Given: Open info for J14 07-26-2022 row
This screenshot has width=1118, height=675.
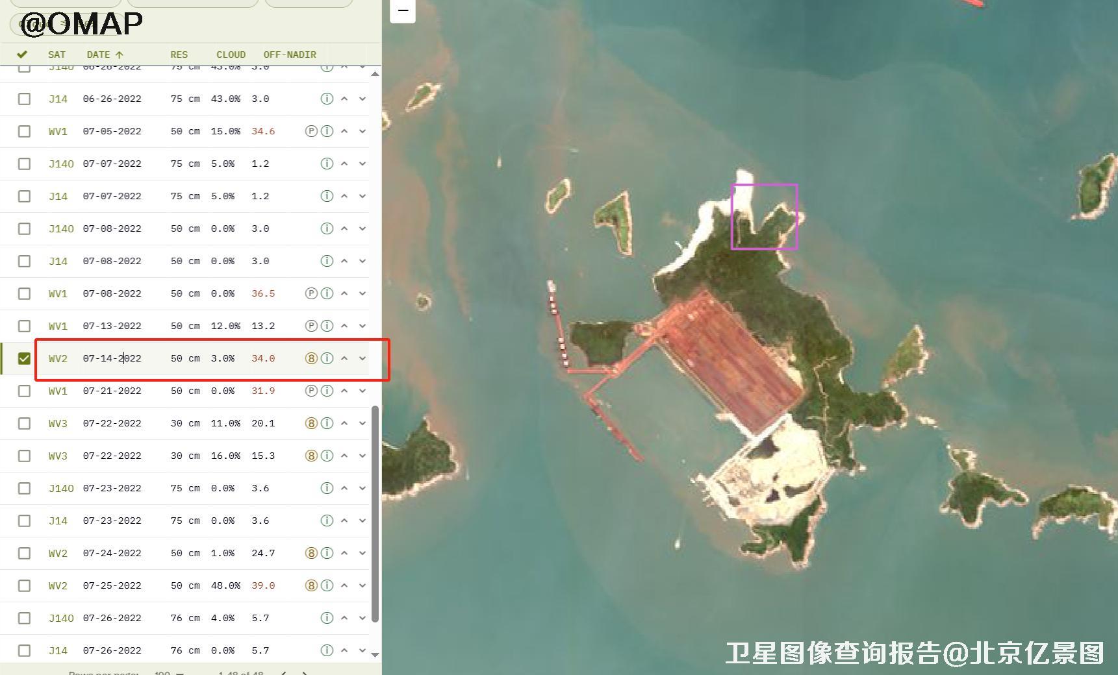Looking at the screenshot, I should pyautogui.click(x=327, y=650).
